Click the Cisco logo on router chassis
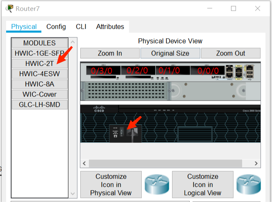 coord(99,109)
